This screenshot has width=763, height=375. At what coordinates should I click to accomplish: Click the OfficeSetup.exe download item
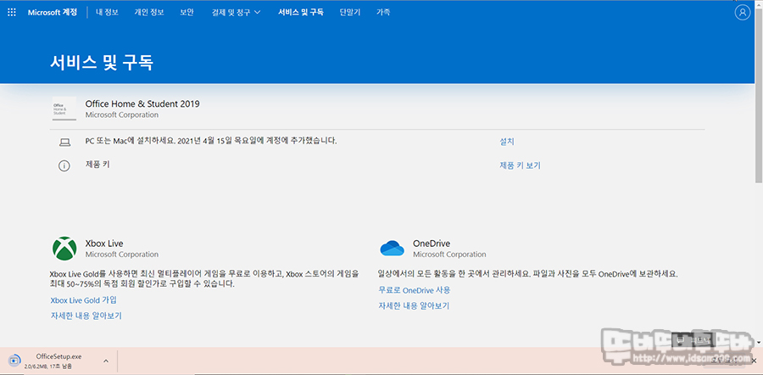[x=58, y=361]
